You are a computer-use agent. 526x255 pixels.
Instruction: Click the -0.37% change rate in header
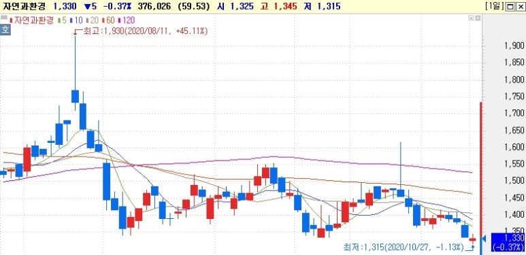coord(118,6)
